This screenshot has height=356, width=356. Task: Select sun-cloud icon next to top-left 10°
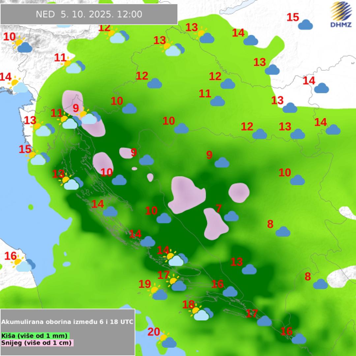(x=22, y=46)
